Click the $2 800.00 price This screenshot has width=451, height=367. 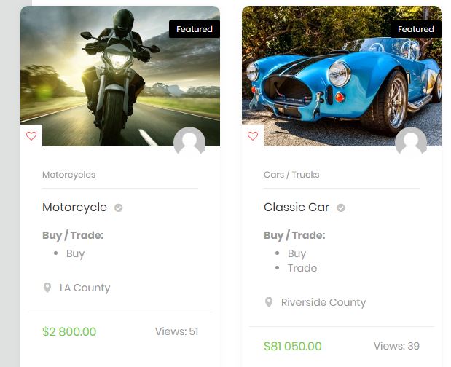point(69,331)
